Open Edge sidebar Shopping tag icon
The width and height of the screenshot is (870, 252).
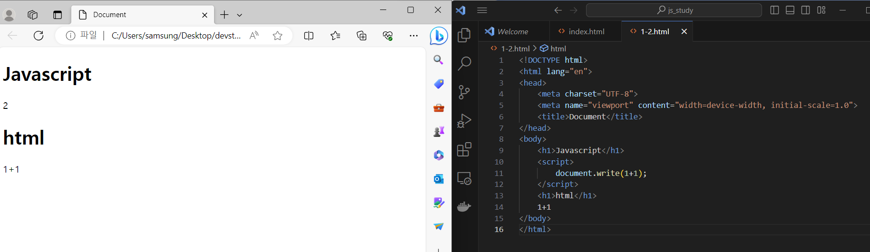tap(439, 84)
